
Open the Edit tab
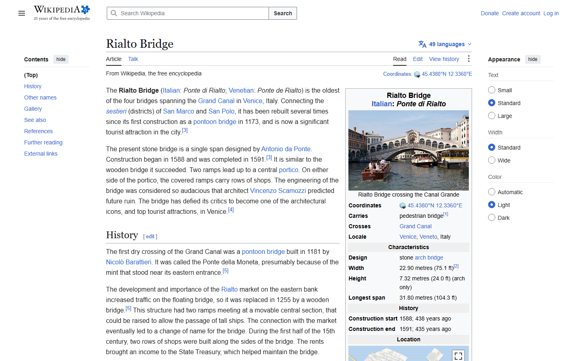(x=418, y=59)
